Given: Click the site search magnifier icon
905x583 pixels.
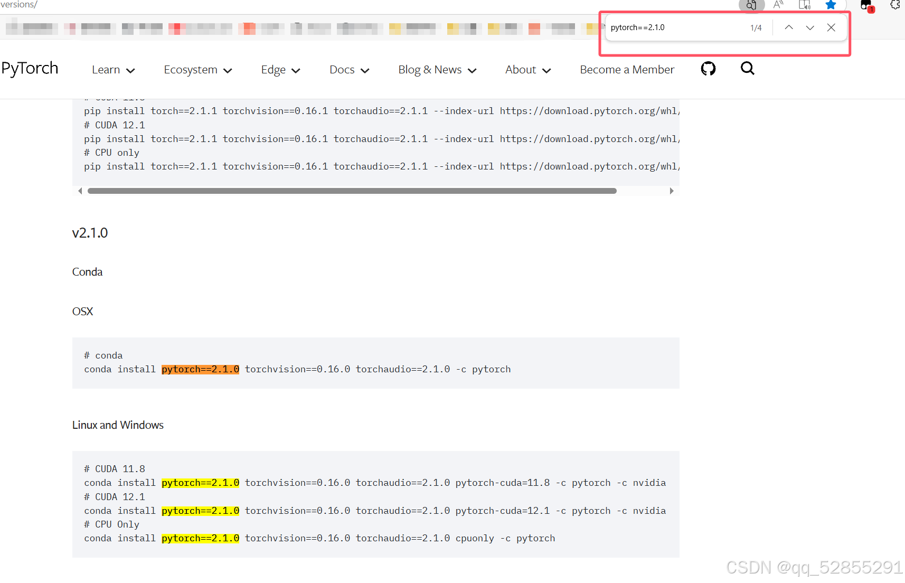Looking at the screenshot, I should tap(747, 68).
